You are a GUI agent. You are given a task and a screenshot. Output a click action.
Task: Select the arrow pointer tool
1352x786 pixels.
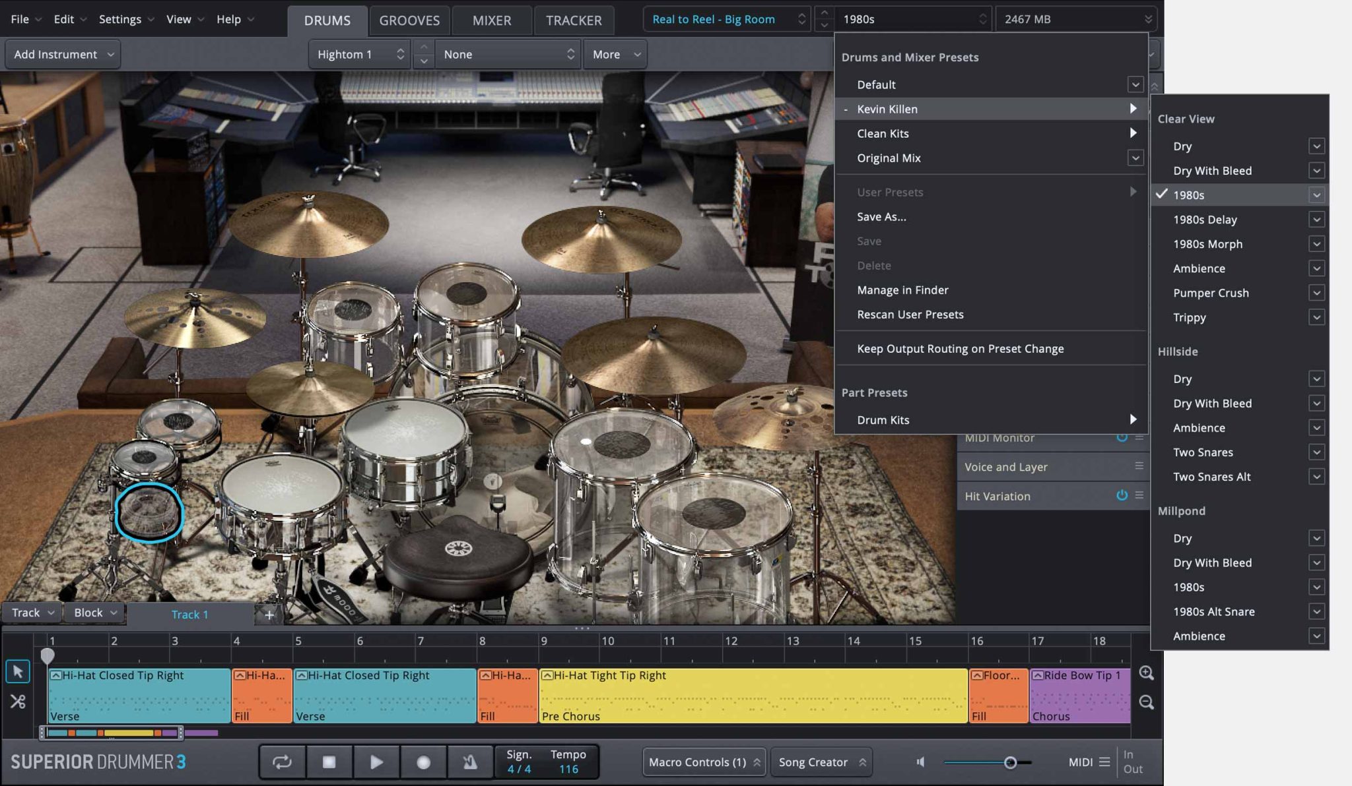point(18,671)
